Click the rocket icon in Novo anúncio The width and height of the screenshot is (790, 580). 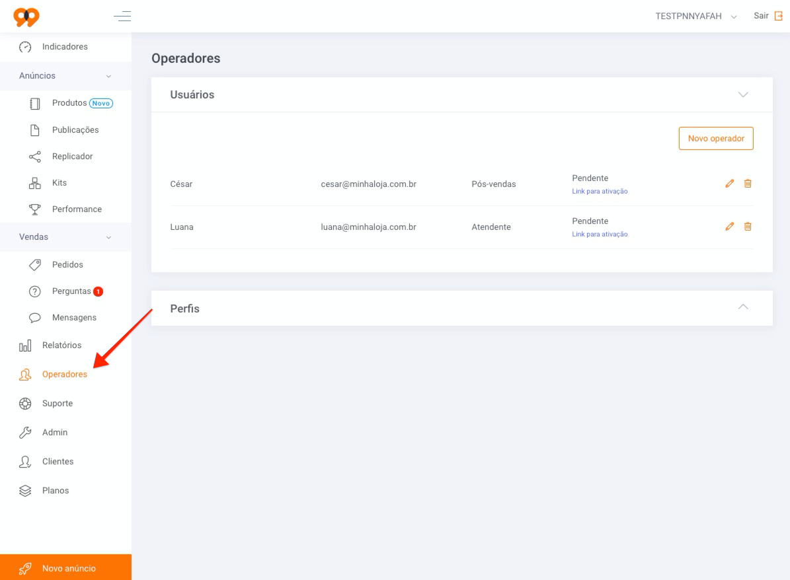click(25, 568)
